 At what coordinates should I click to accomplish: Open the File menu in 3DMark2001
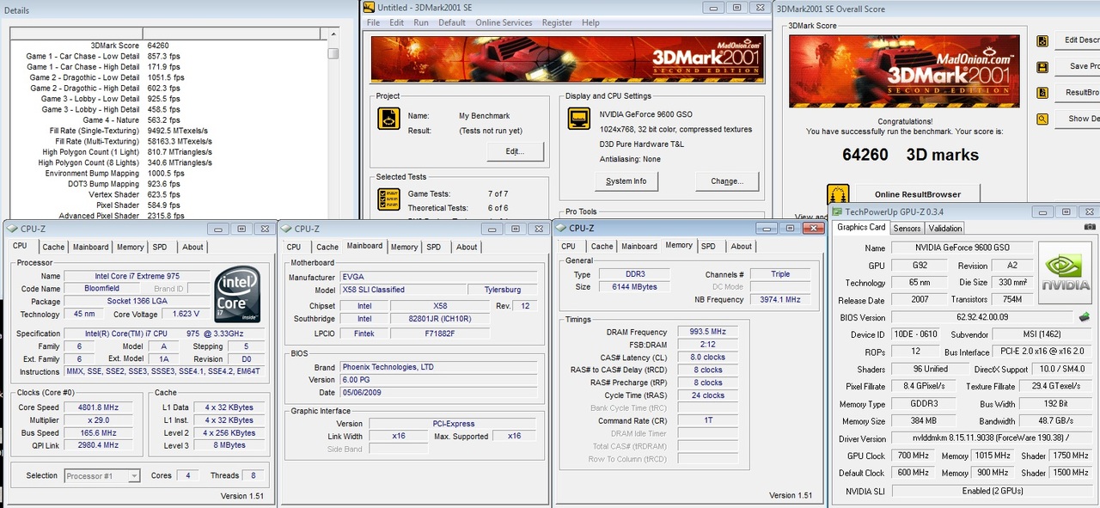373,23
